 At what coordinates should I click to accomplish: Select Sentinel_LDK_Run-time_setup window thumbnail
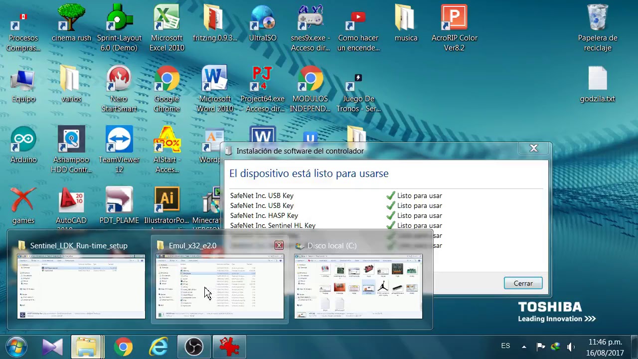pos(81,280)
